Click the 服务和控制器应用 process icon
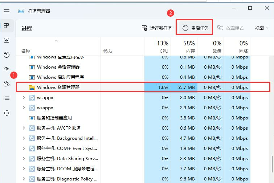This screenshot has width=274, height=183. click(x=32, y=118)
